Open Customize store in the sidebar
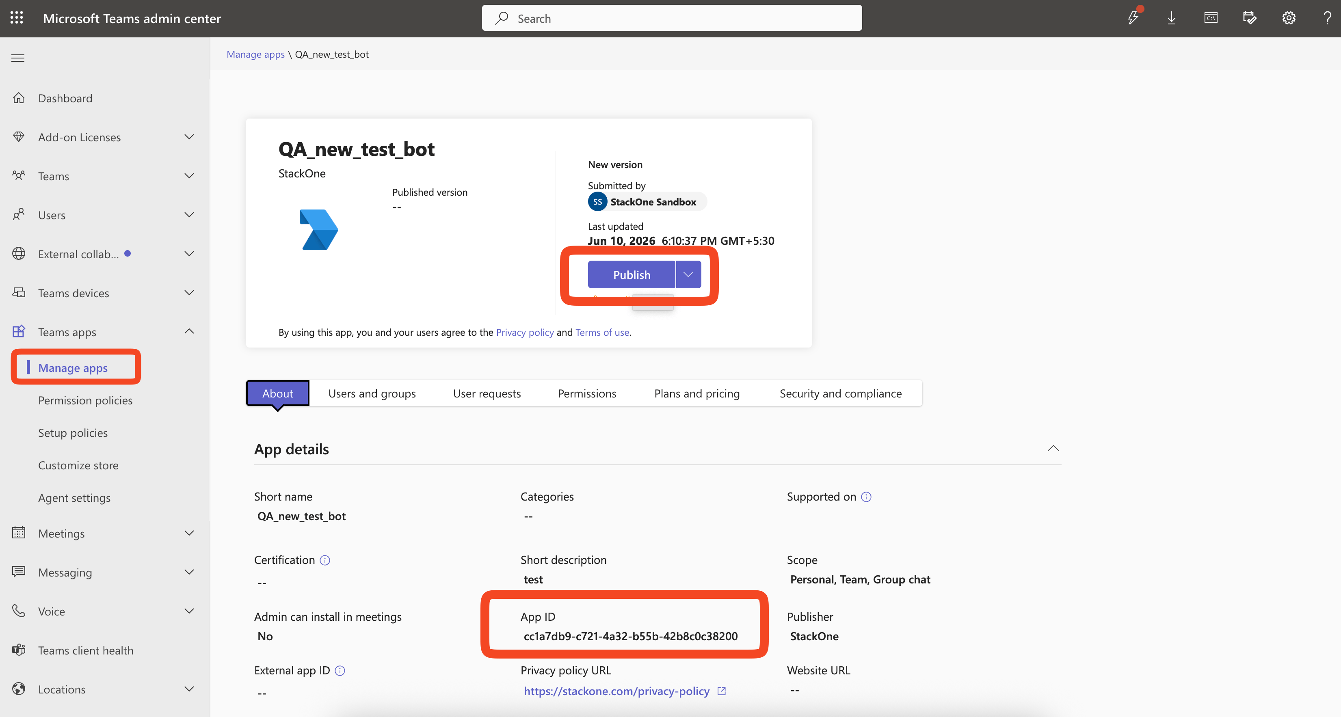The image size is (1341, 717). pyautogui.click(x=78, y=466)
